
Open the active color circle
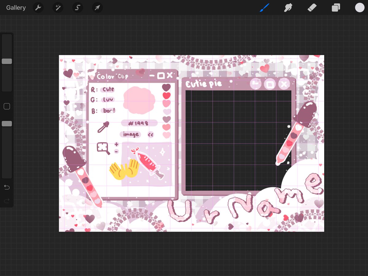coord(360,7)
